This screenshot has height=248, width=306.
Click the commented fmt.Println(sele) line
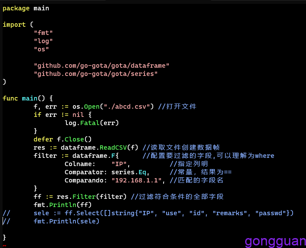click(66, 221)
